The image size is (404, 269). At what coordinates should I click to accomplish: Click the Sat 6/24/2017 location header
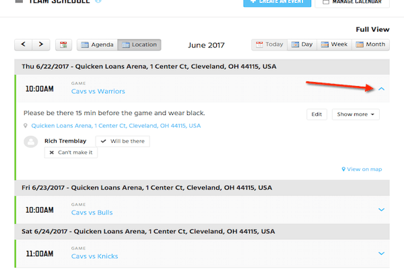(202, 231)
